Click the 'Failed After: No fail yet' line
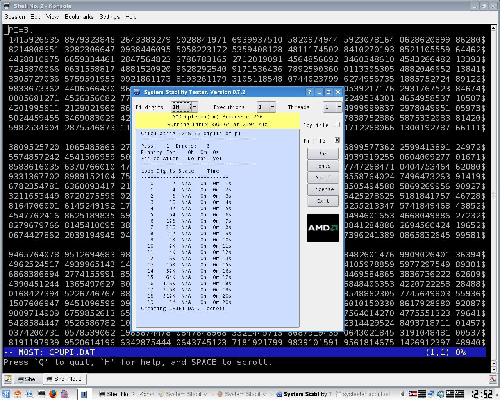This screenshot has height=400, width=500. tap(181, 159)
